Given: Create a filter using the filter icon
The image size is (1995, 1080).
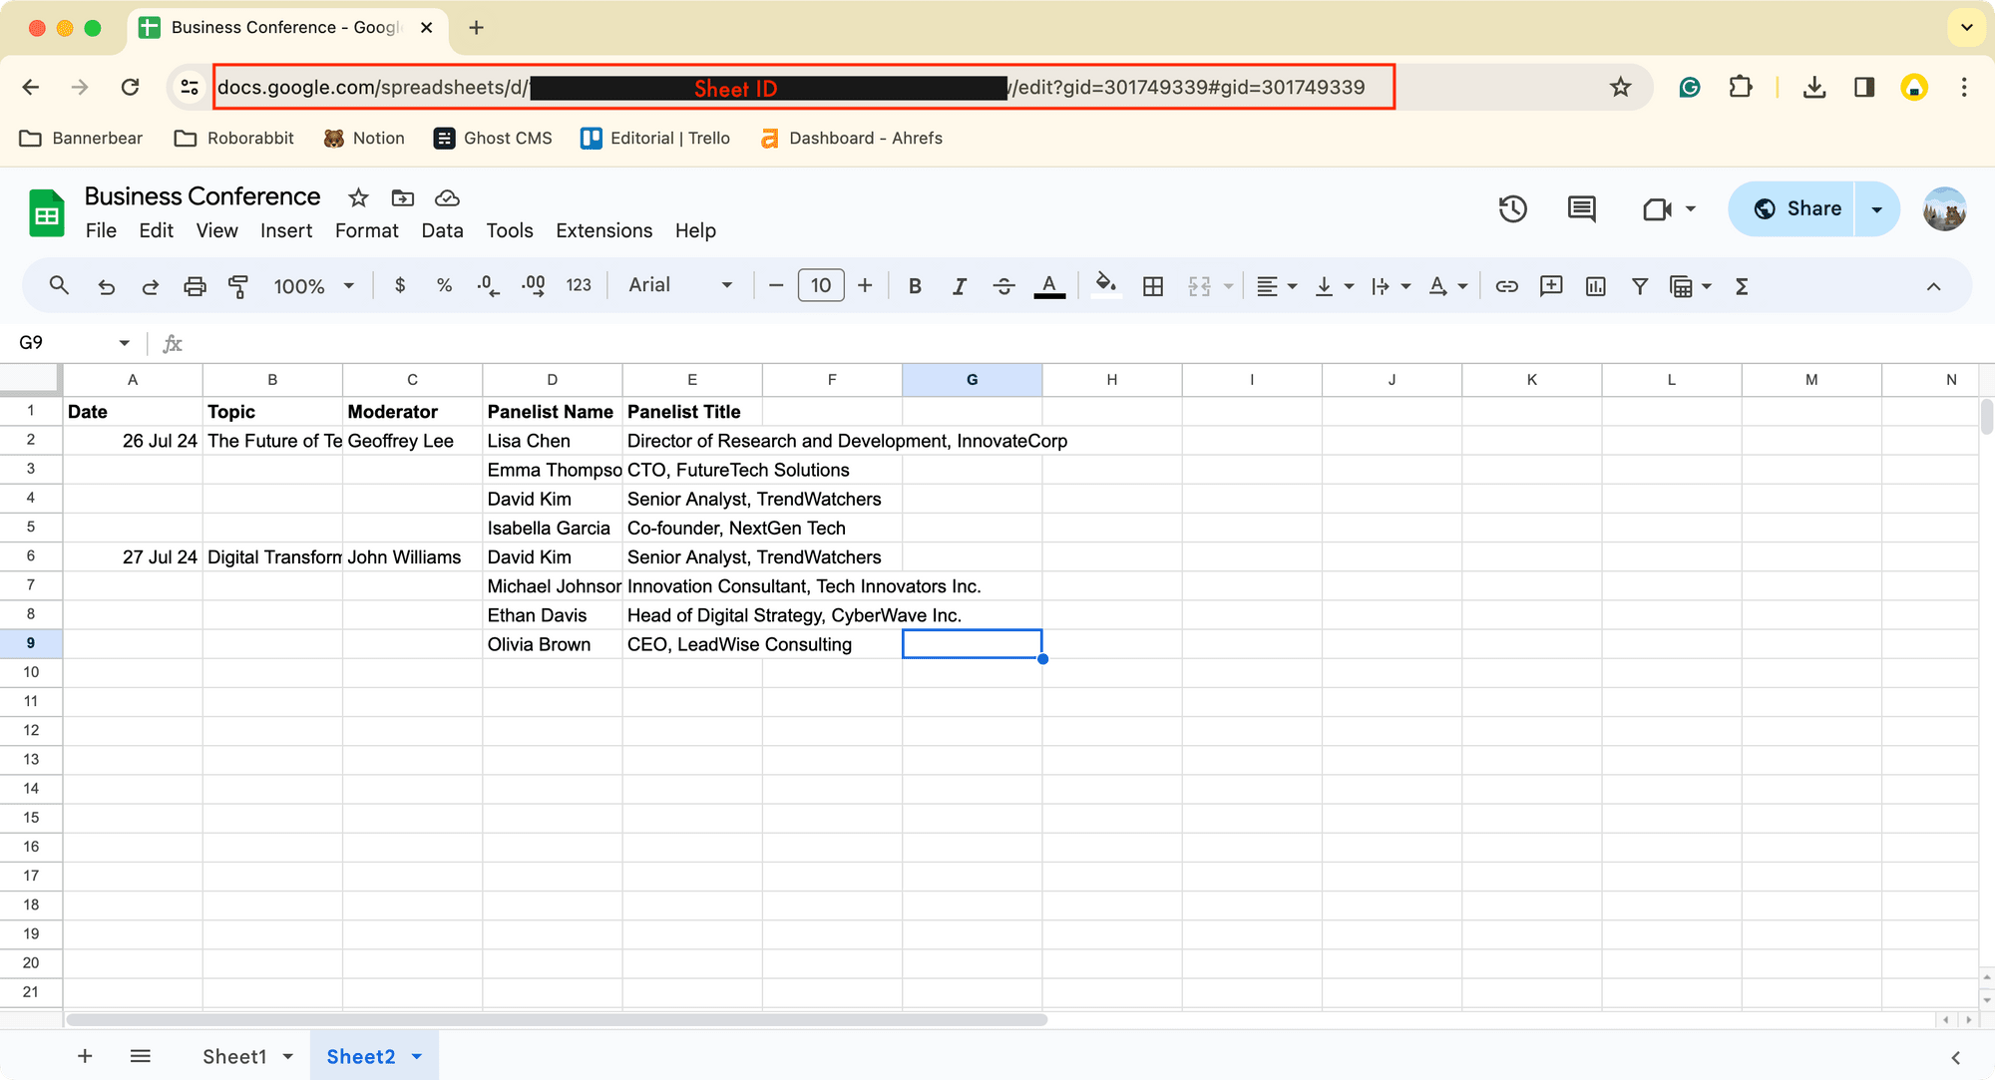Looking at the screenshot, I should pos(1640,286).
